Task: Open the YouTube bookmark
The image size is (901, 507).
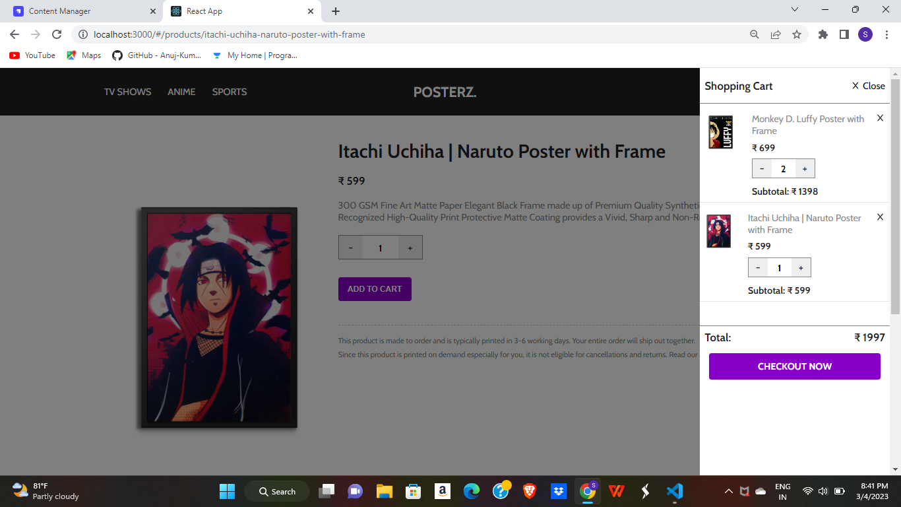Action: pyautogui.click(x=32, y=55)
